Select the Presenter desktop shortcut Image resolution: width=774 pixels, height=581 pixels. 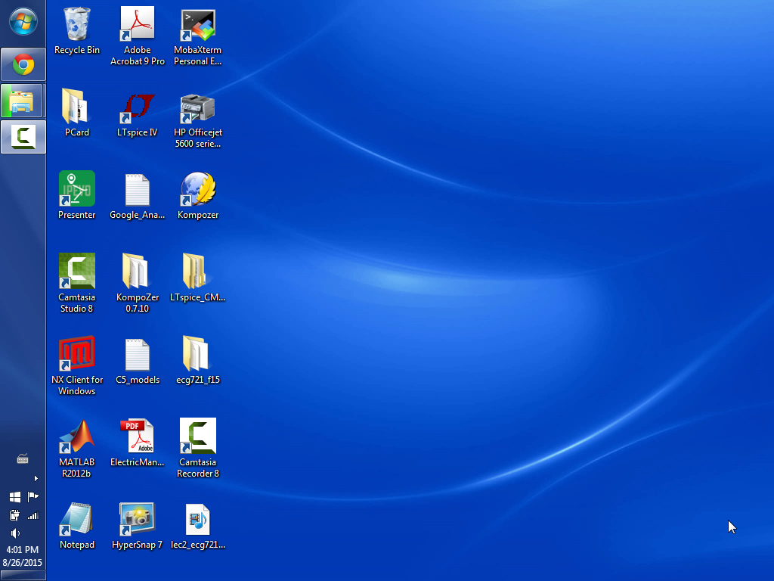point(77,190)
